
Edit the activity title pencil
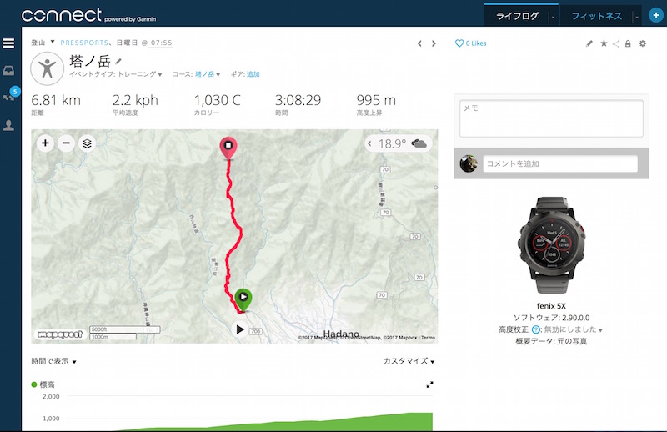118,61
